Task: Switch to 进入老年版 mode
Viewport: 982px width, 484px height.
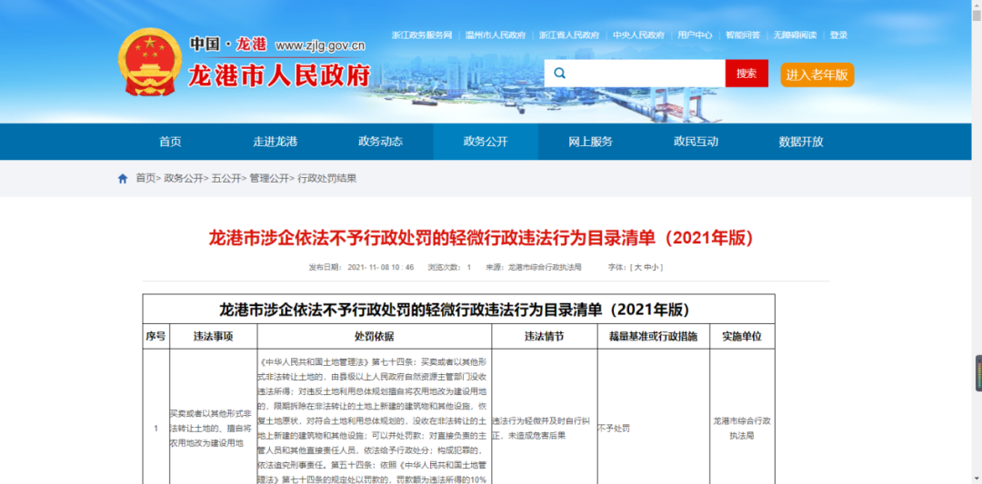Action: 817,75
